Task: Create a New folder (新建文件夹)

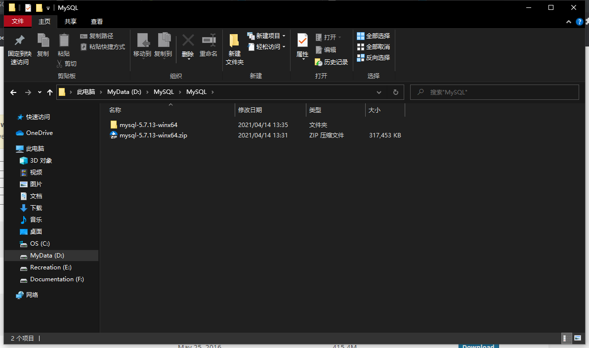Action: coord(234,49)
